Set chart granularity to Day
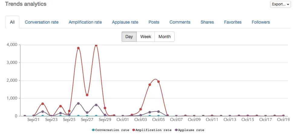 [129, 37]
